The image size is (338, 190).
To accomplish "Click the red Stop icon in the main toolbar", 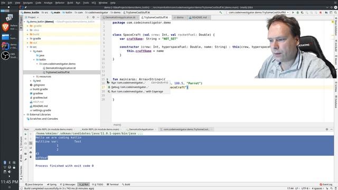I will (321, 13).
